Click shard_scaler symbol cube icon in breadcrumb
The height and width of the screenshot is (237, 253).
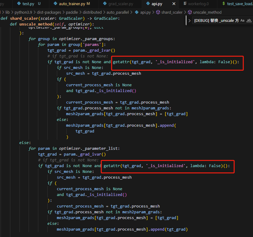tap(158, 12)
